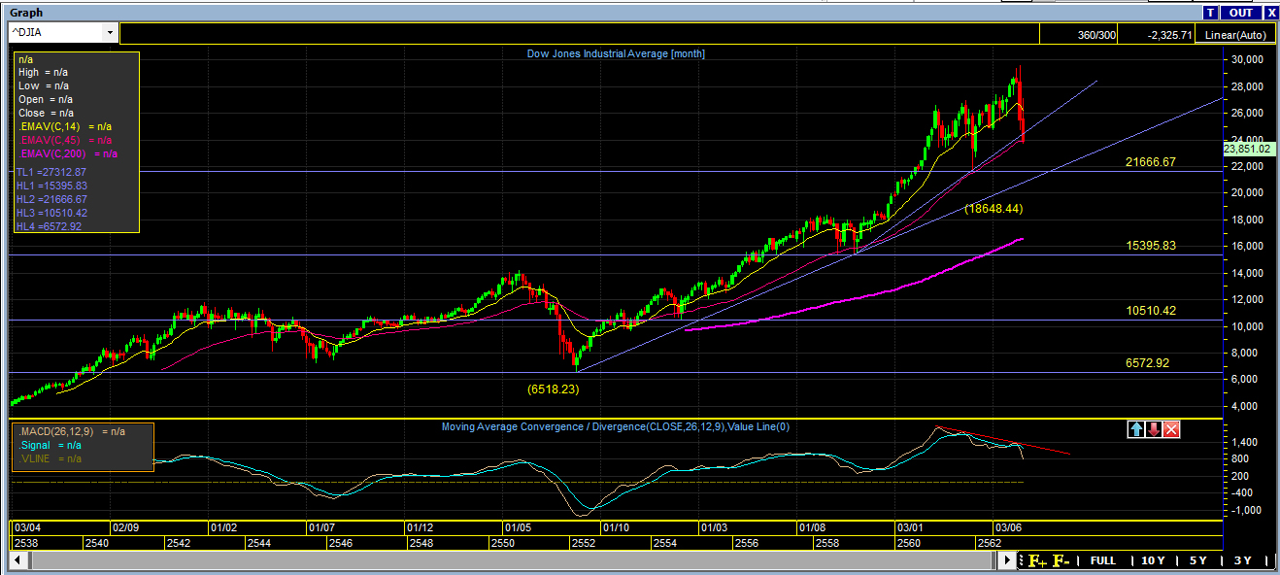Image resolution: width=1280 pixels, height=575 pixels.
Task: Click the HL1 =15395.83 legend entry
Action: point(51,185)
